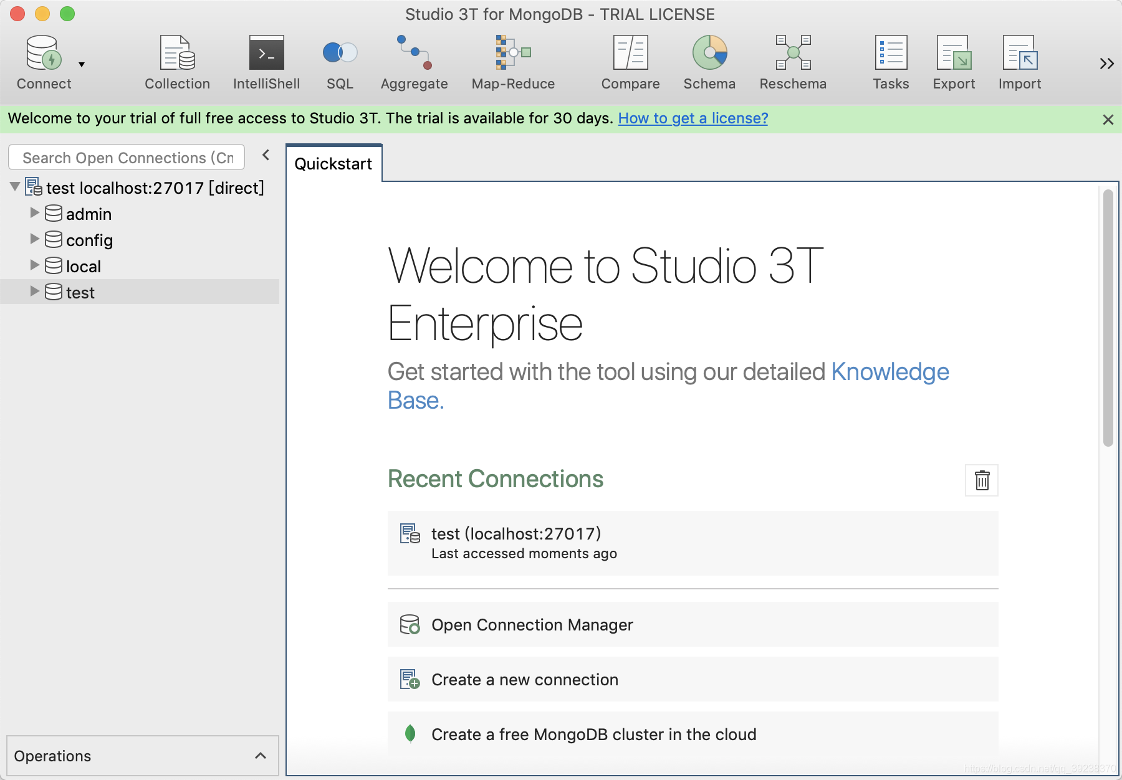Open the Connect dialog
This screenshot has width=1122, height=780.
click(43, 60)
